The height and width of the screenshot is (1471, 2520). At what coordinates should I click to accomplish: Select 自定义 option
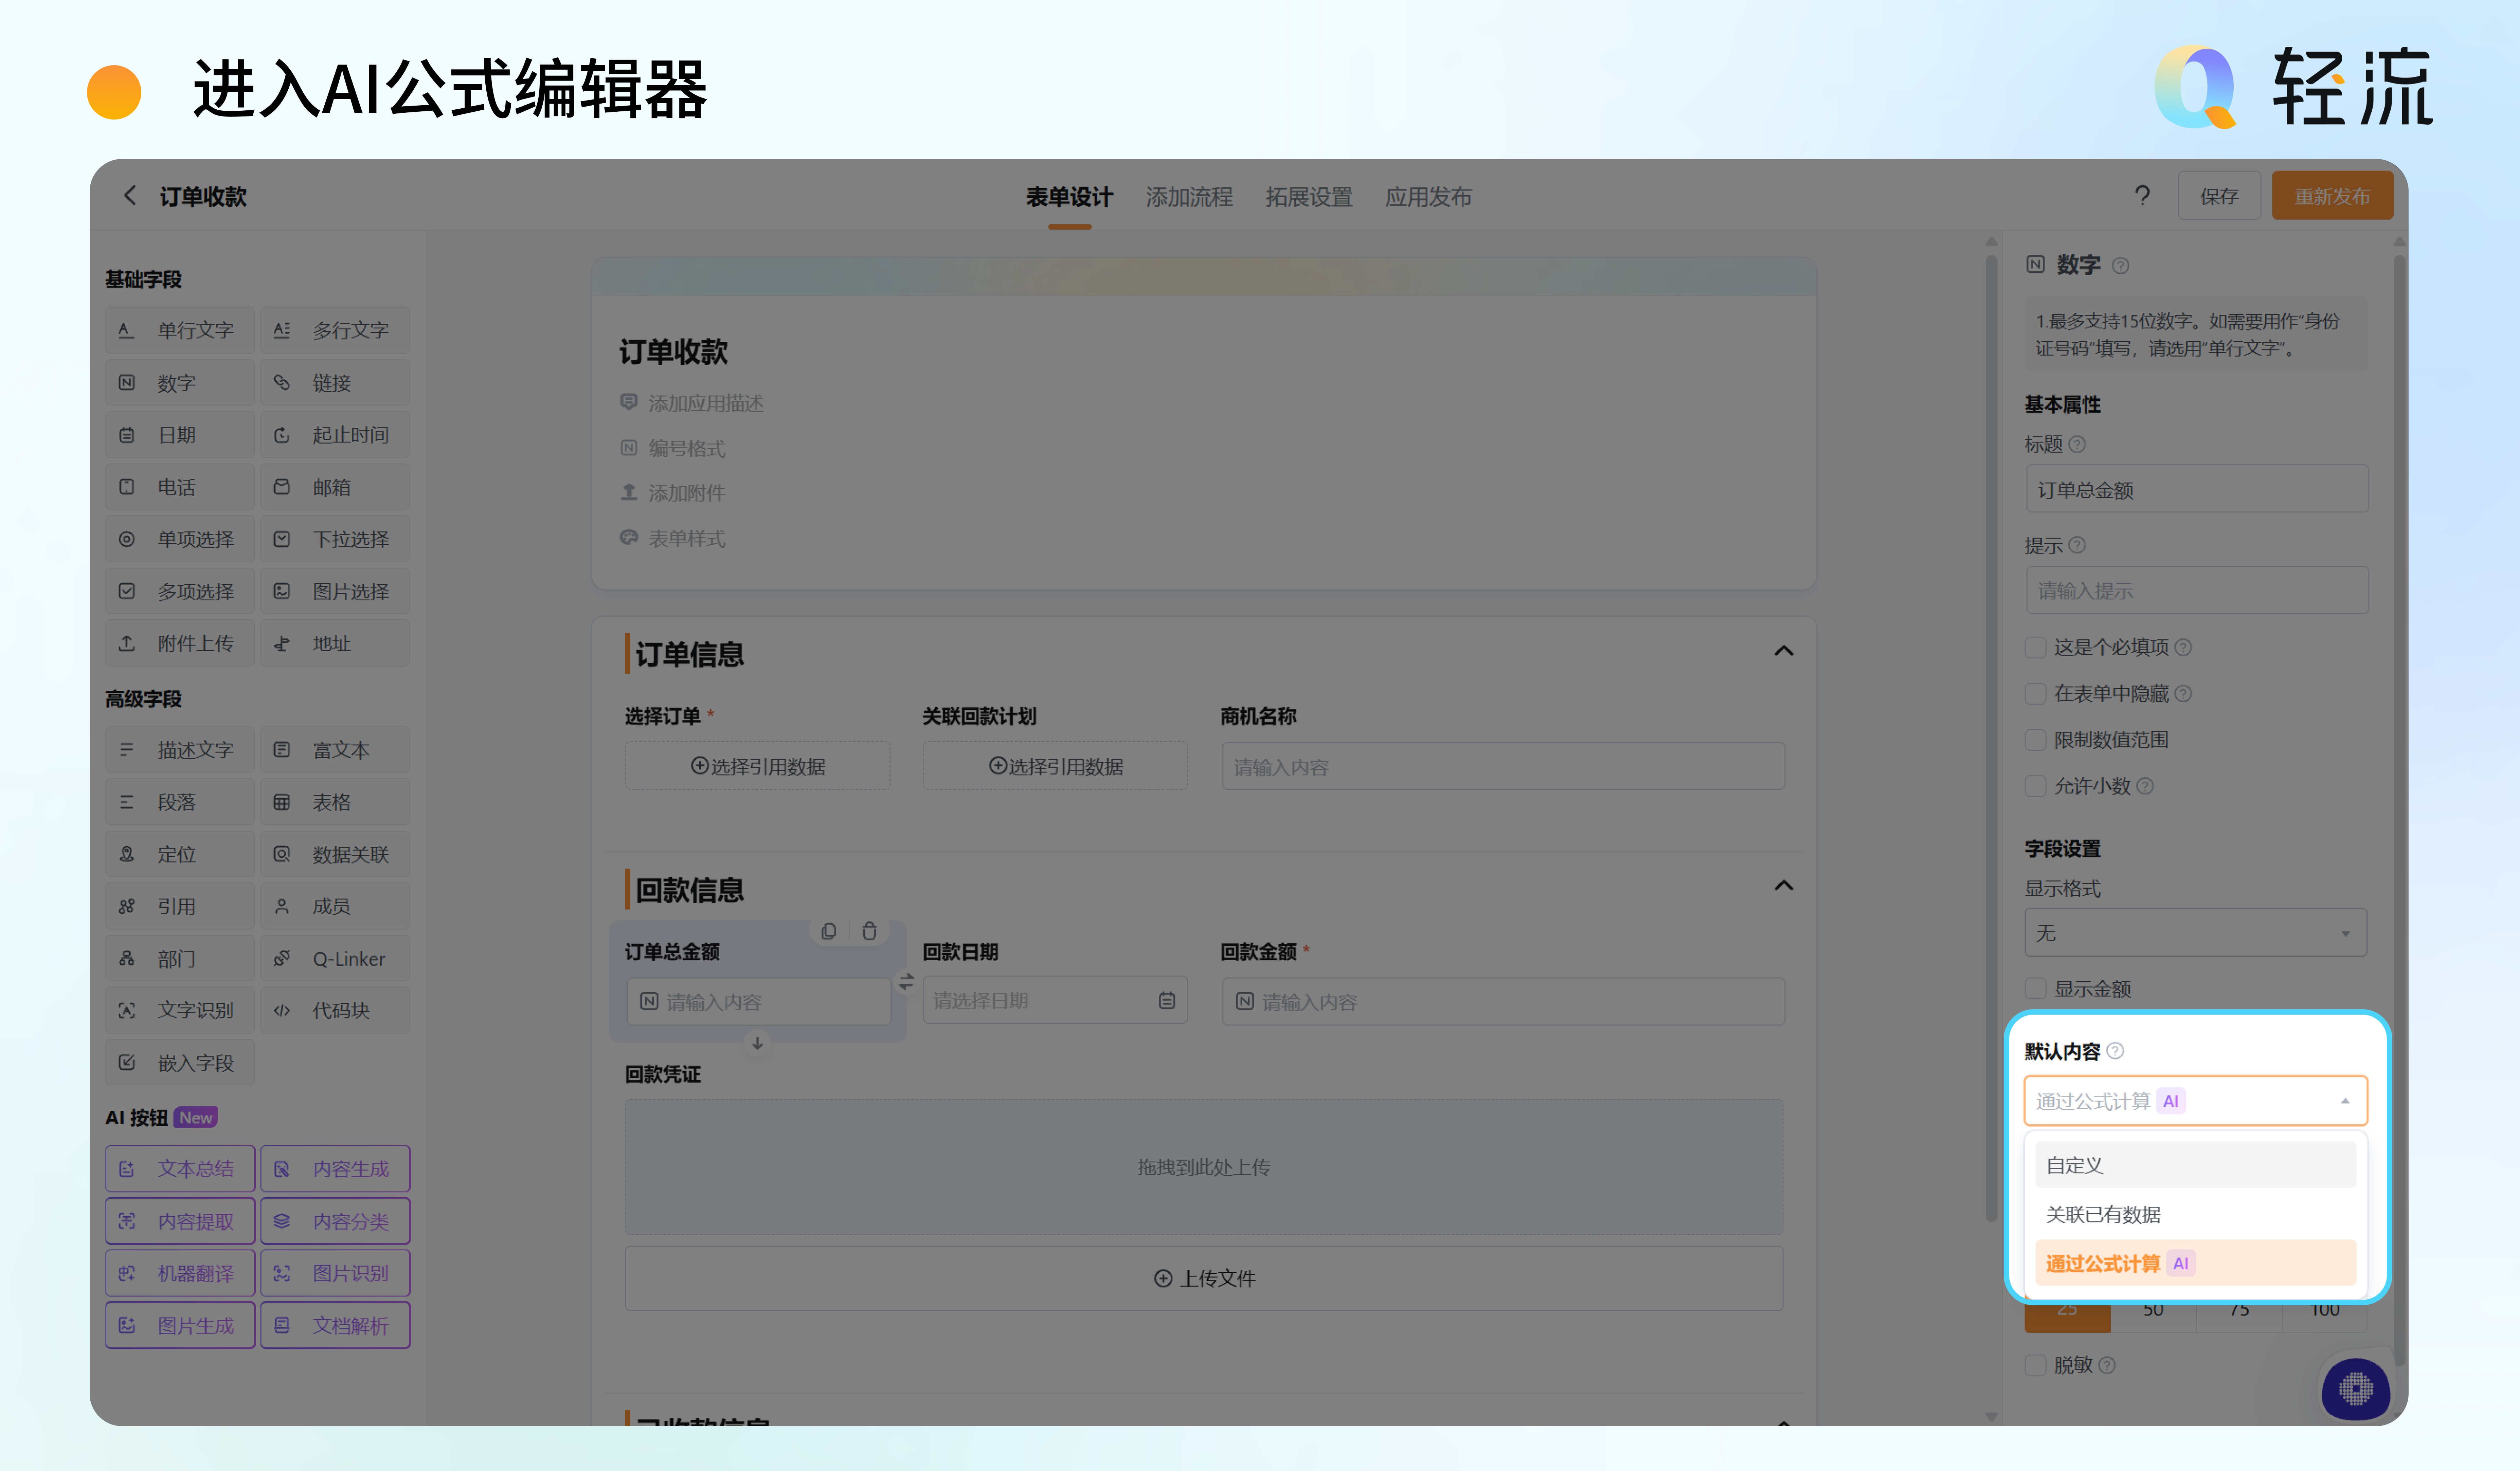2196,1165
